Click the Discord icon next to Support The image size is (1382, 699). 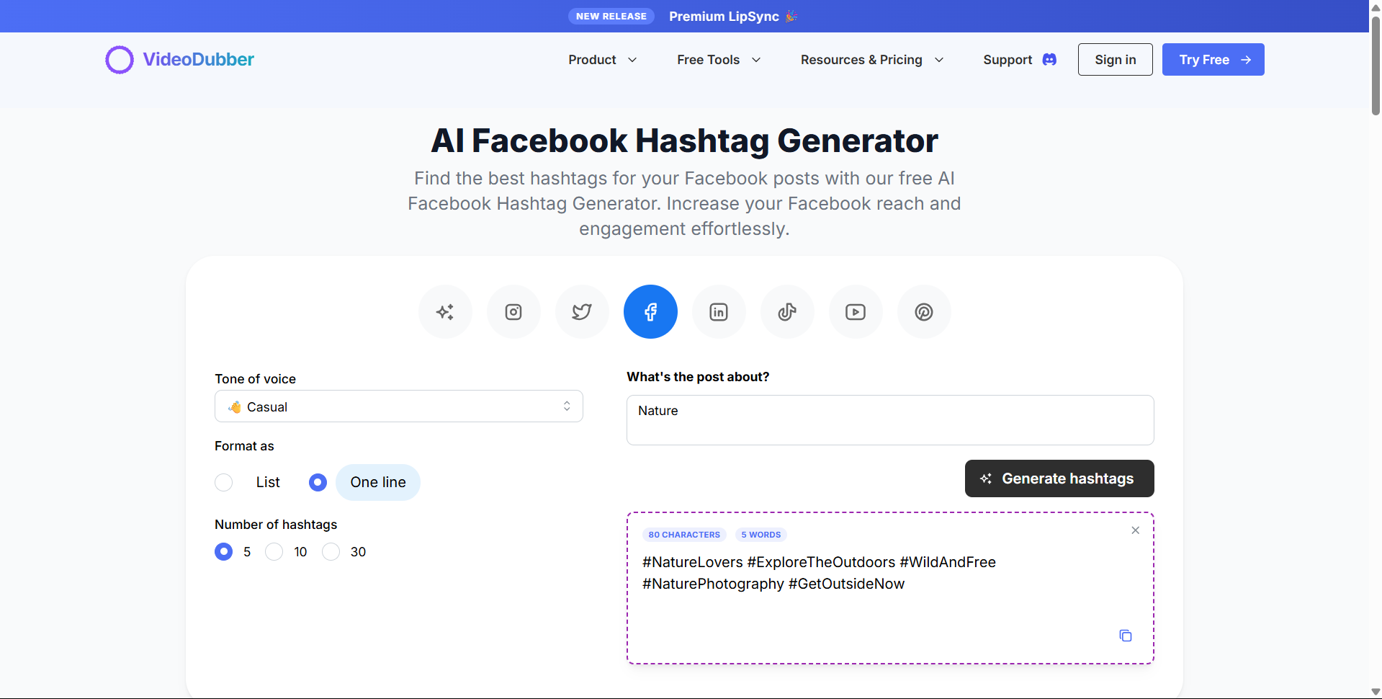pos(1050,60)
